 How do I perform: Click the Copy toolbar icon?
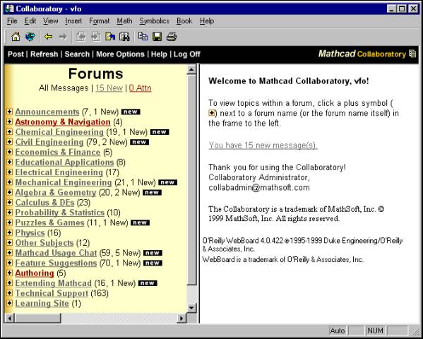coord(143,37)
